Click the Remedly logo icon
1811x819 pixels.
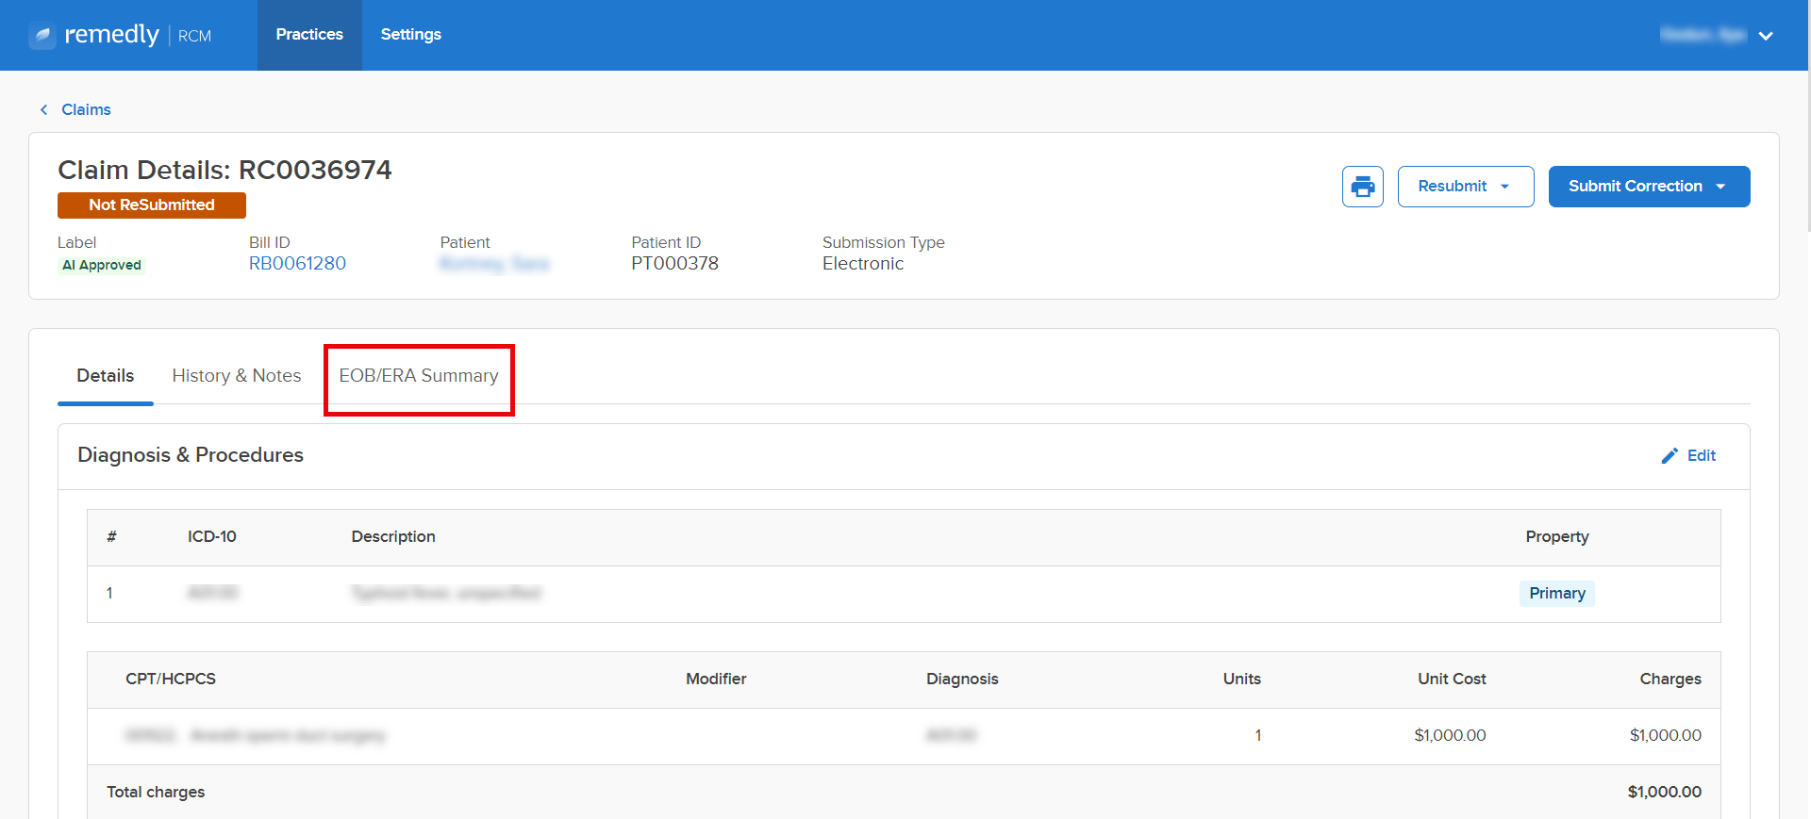[42, 36]
